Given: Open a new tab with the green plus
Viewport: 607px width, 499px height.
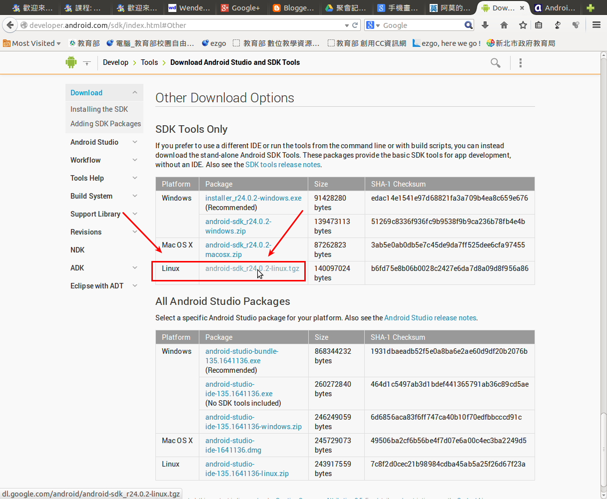Looking at the screenshot, I should [591, 8].
